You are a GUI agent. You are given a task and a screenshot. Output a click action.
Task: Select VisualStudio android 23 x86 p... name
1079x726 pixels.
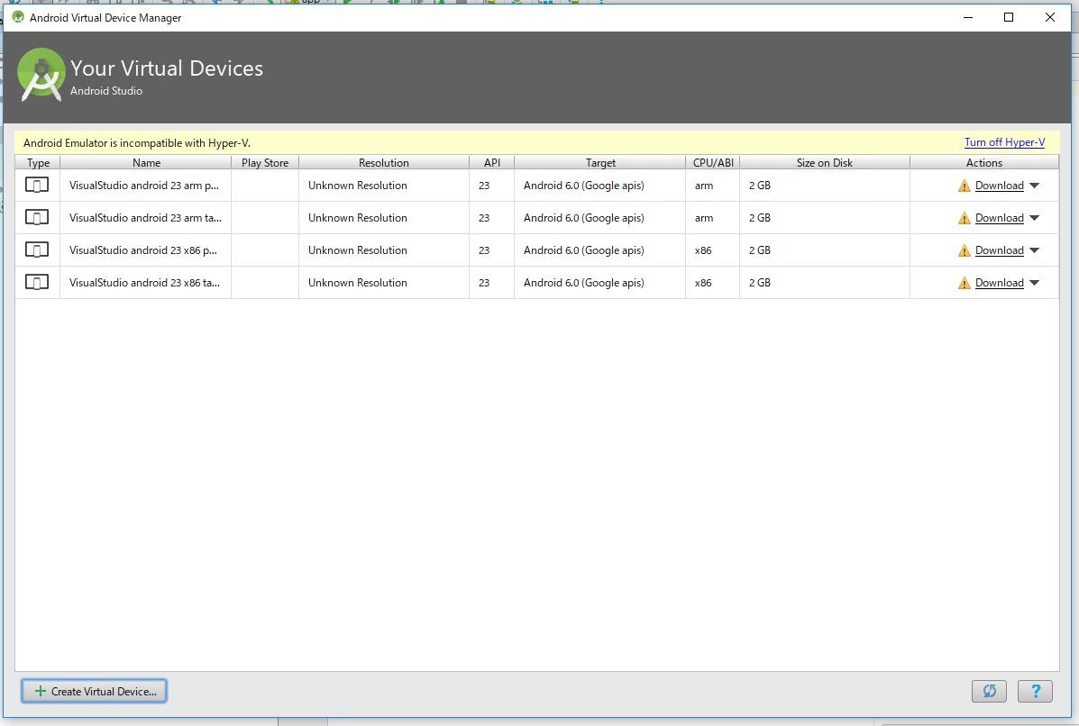143,250
